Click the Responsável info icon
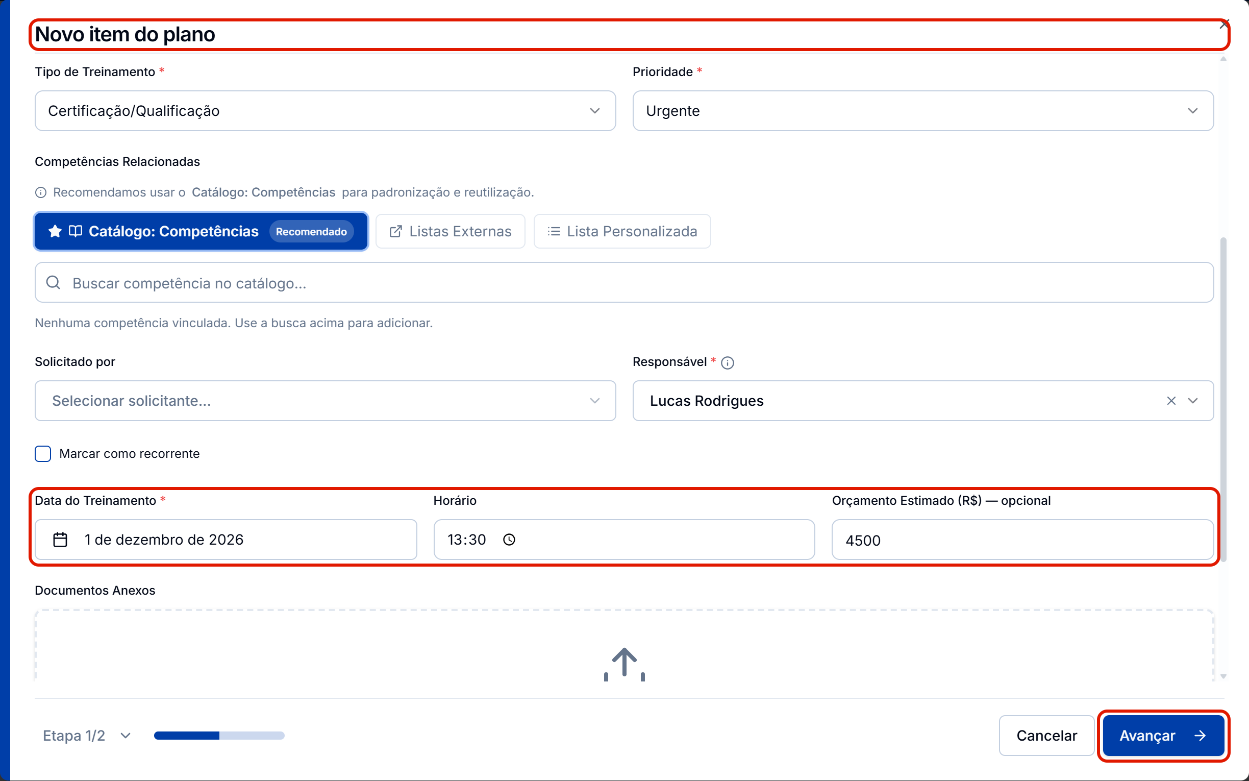 [x=727, y=363]
